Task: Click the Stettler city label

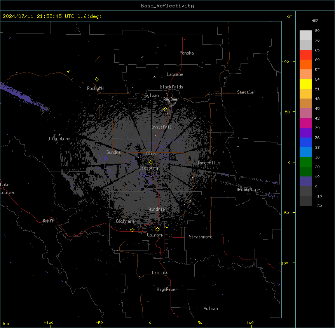Action: coord(246,92)
